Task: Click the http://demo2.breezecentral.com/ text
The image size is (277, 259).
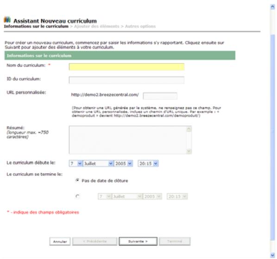Action: click(105, 95)
